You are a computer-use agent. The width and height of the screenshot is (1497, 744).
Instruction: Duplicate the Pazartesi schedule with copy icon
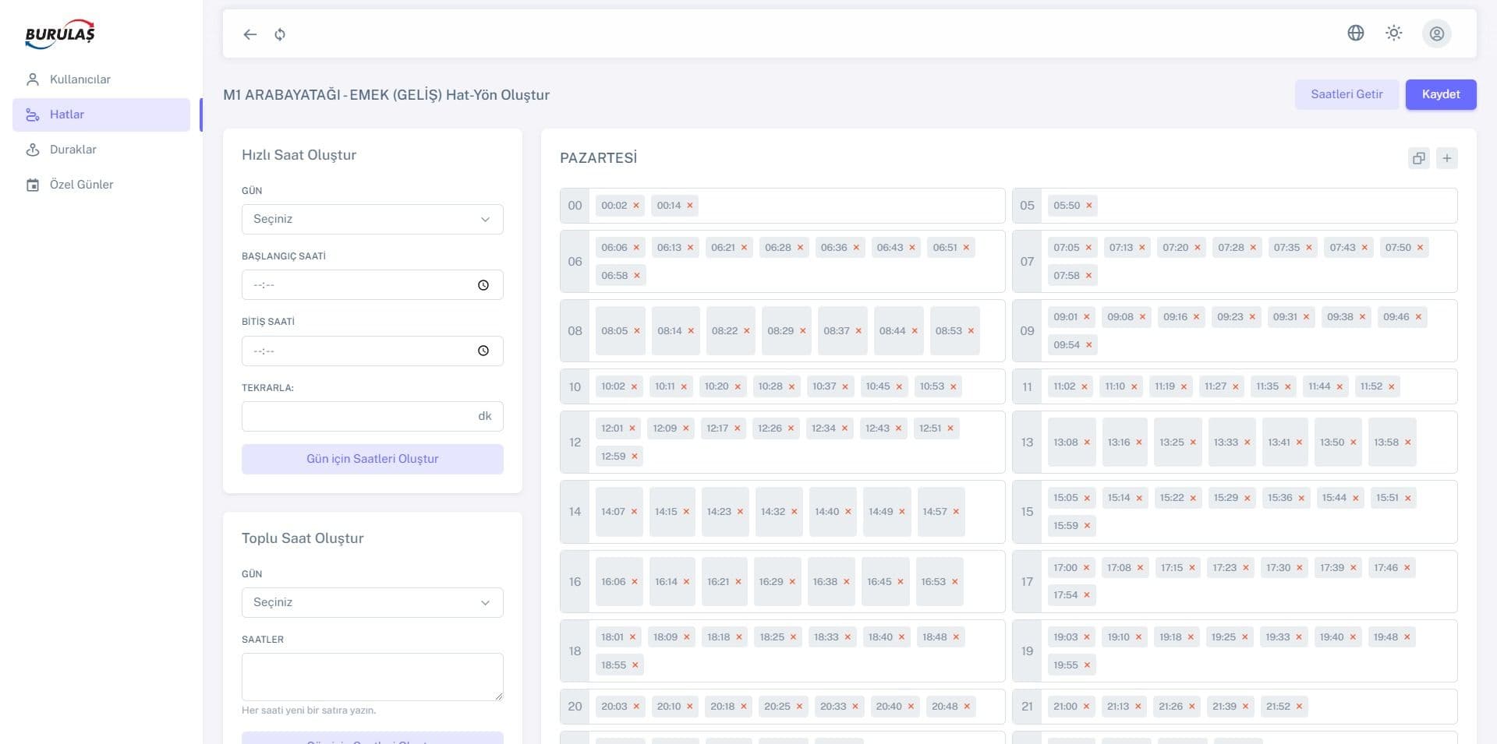(x=1419, y=158)
